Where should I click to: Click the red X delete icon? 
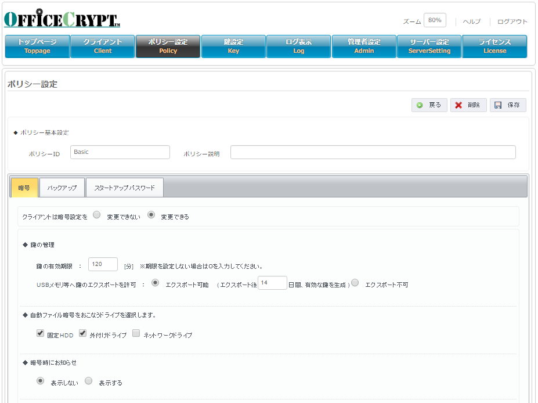(458, 105)
